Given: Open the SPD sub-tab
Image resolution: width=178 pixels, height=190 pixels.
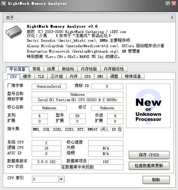Looking at the screenshot, I should coord(87,76).
